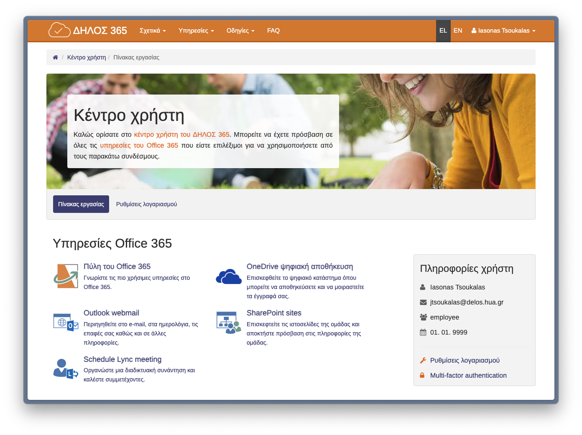582x435 pixels.
Task: Open the Οδηγίες dropdown menu
Action: [240, 31]
